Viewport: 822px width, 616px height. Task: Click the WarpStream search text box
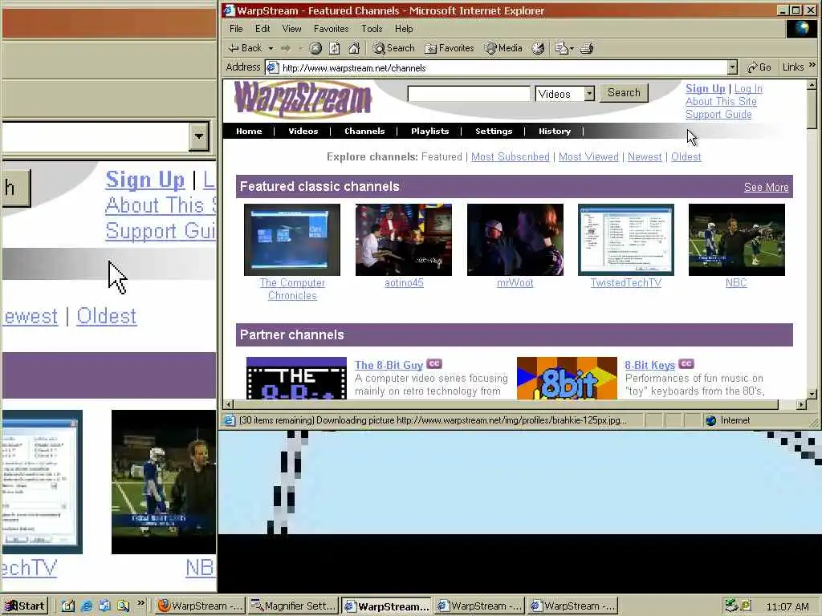tap(469, 94)
